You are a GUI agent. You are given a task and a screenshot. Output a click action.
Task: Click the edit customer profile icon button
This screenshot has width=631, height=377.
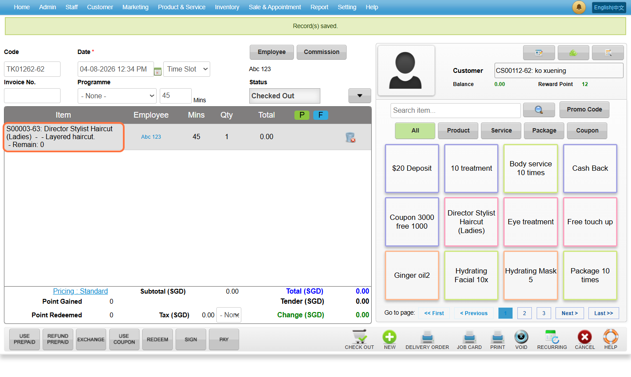(x=539, y=53)
